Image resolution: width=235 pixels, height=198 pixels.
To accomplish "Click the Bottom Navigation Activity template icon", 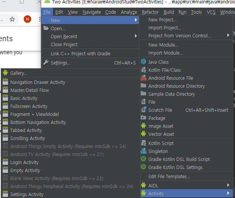I will (5, 122).
